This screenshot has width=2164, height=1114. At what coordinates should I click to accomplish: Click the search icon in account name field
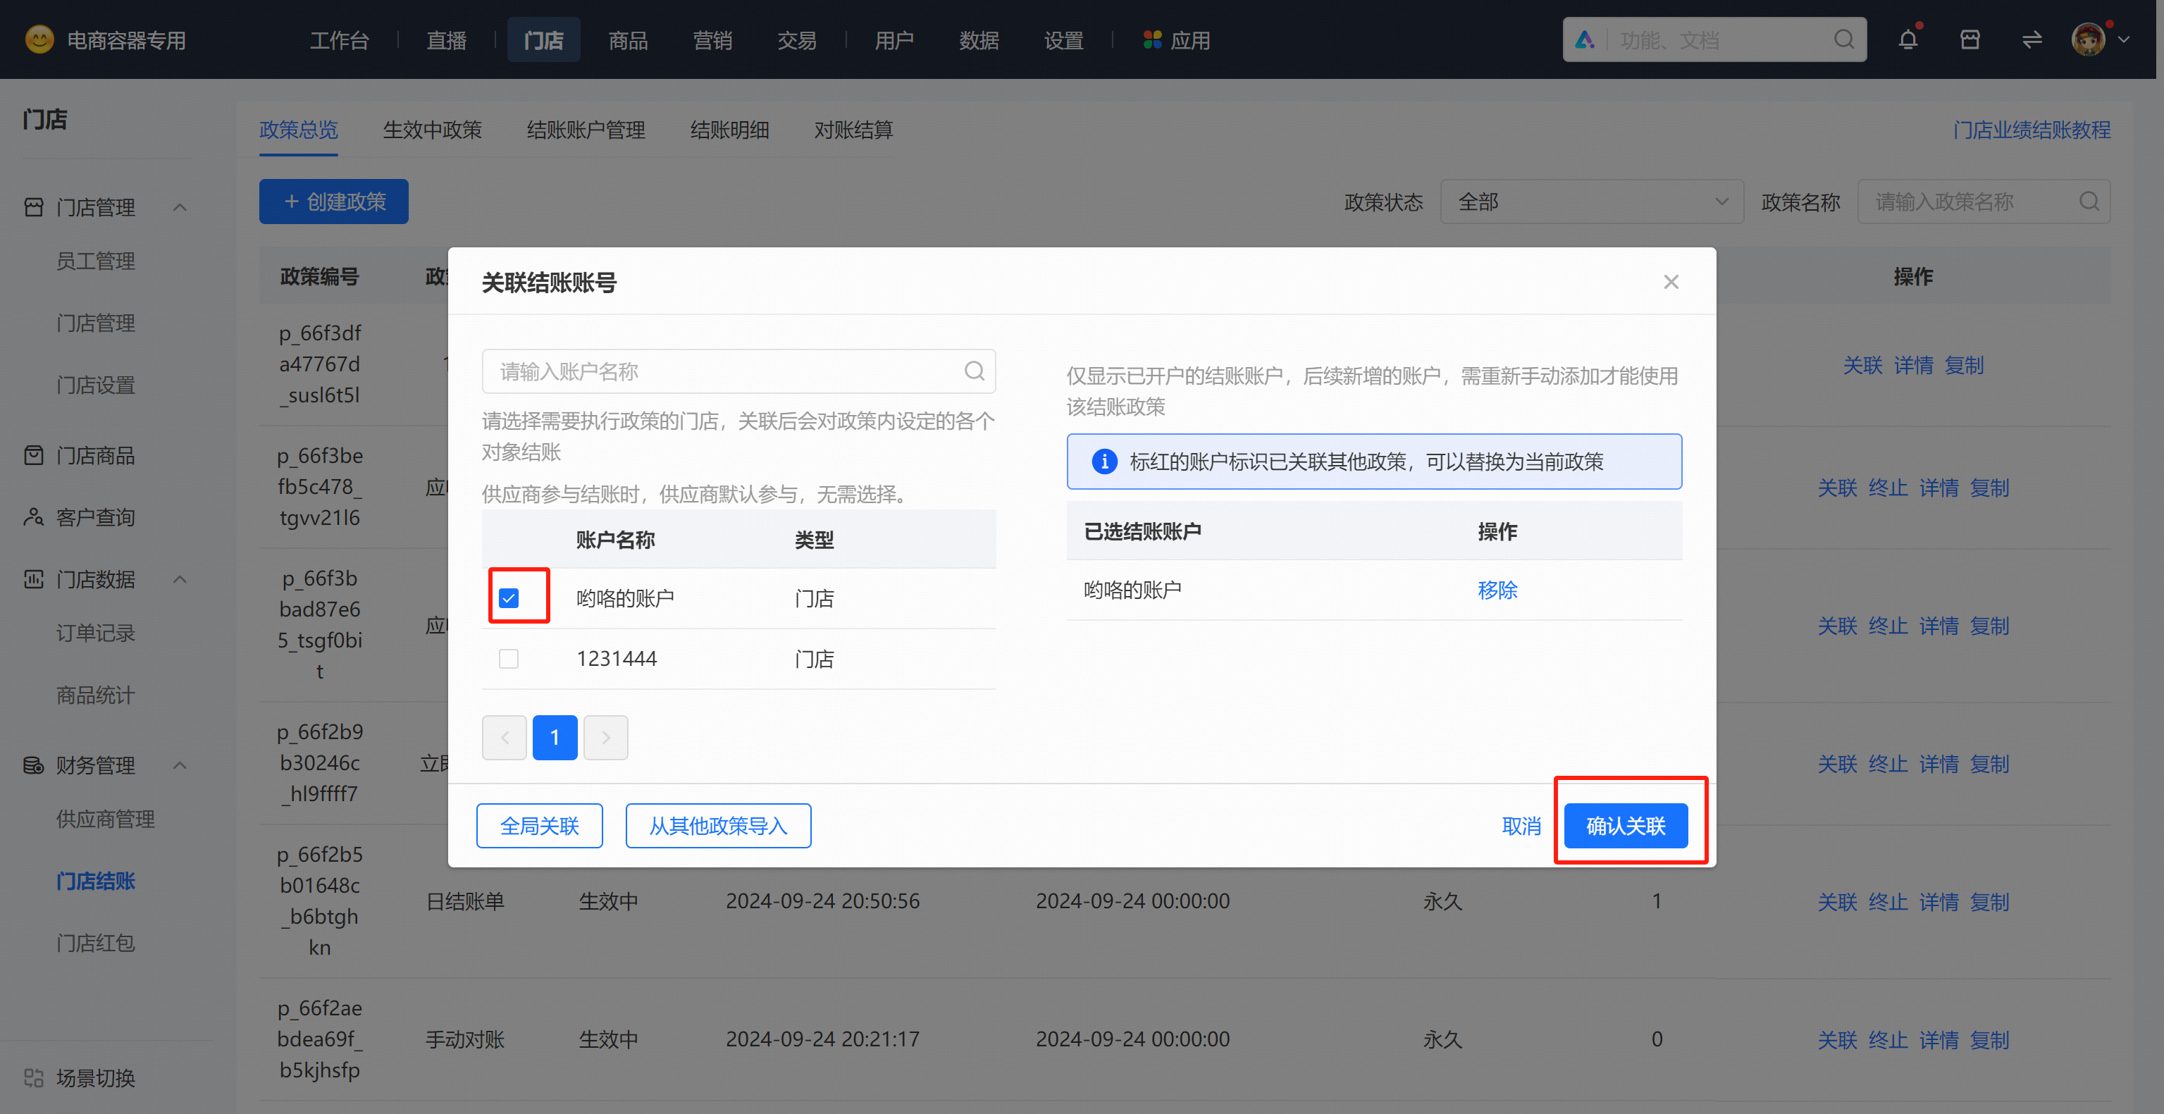click(974, 371)
